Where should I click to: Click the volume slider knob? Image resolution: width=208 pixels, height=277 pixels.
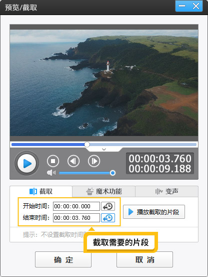(112, 173)
